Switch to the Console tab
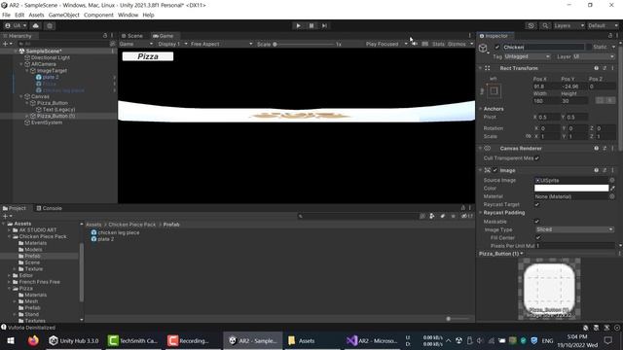 [50, 208]
